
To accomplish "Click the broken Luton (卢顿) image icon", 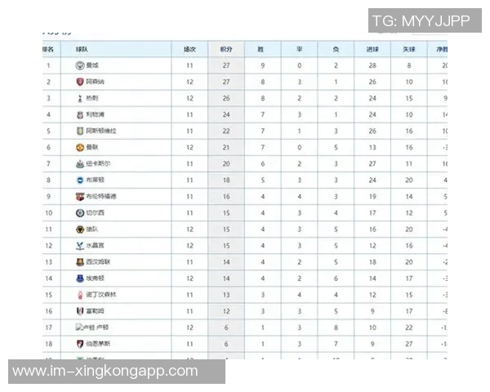I will tap(79, 327).
